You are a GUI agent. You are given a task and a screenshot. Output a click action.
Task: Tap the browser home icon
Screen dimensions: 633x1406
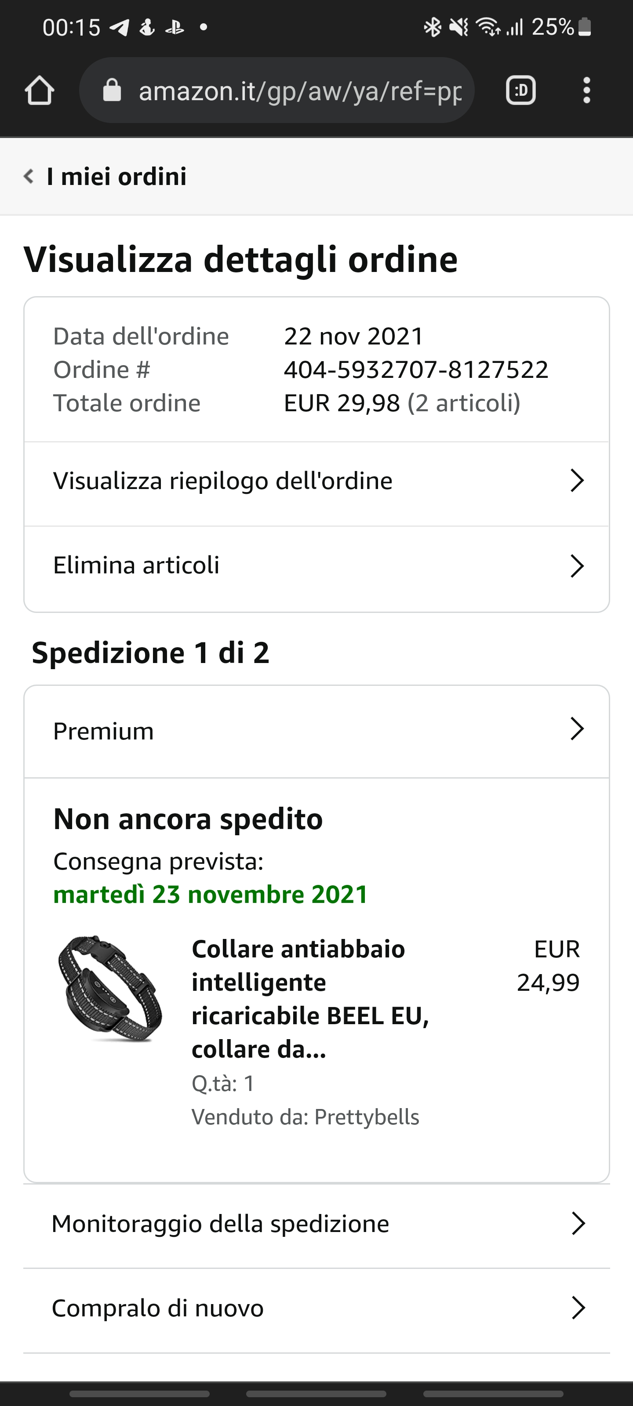[39, 91]
